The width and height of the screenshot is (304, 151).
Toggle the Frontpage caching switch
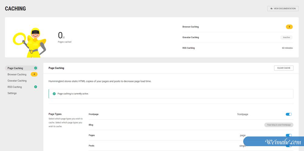click(288, 114)
